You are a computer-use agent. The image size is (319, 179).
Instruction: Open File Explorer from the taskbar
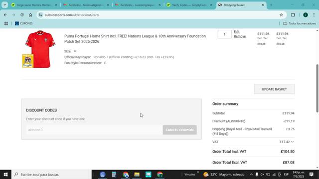click(x=137, y=175)
